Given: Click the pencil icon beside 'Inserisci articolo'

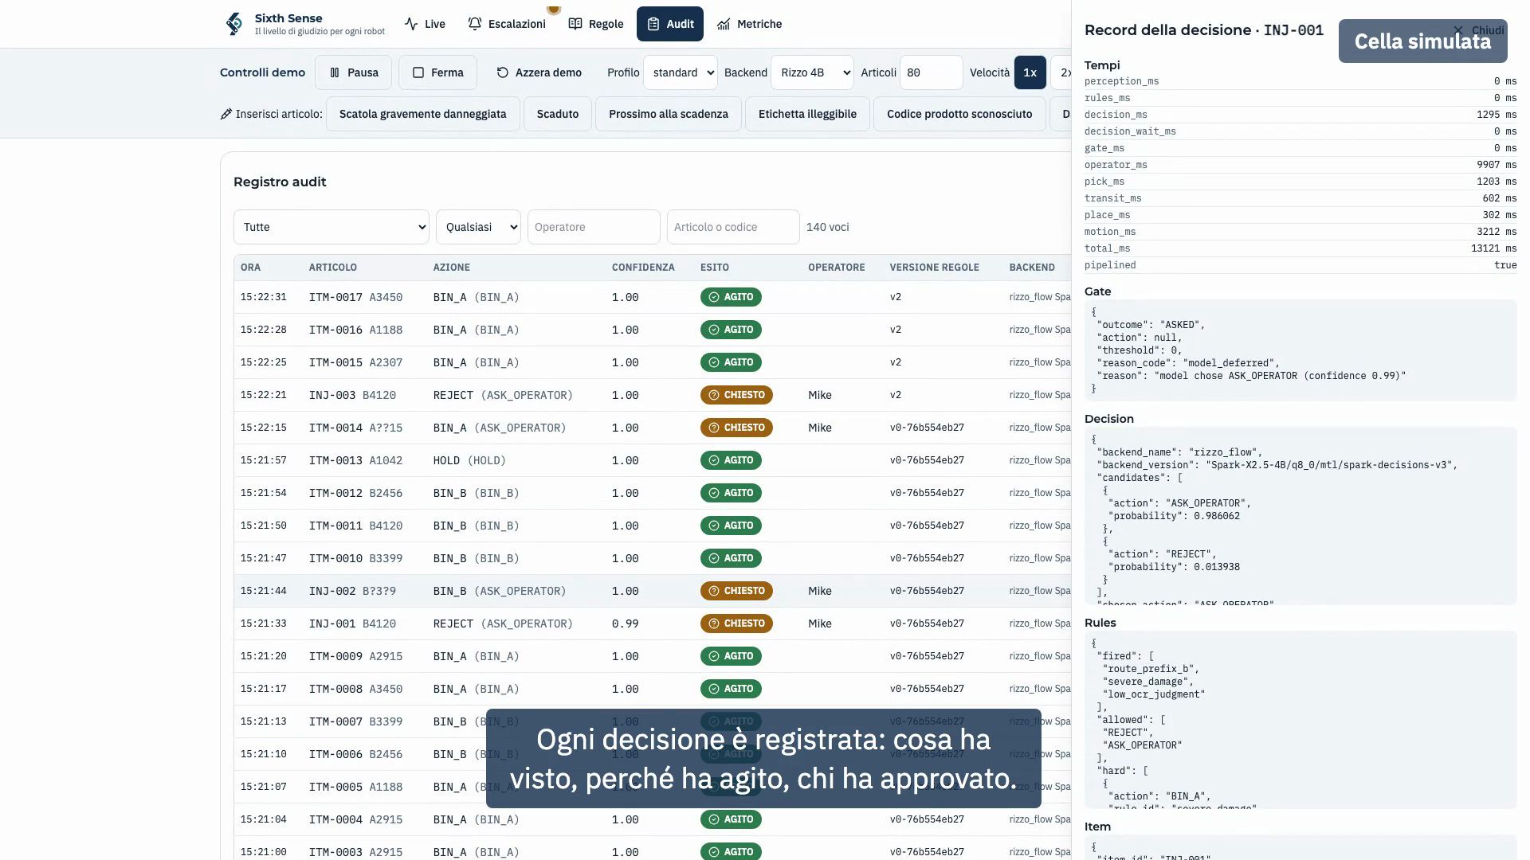Looking at the screenshot, I should point(226,114).
